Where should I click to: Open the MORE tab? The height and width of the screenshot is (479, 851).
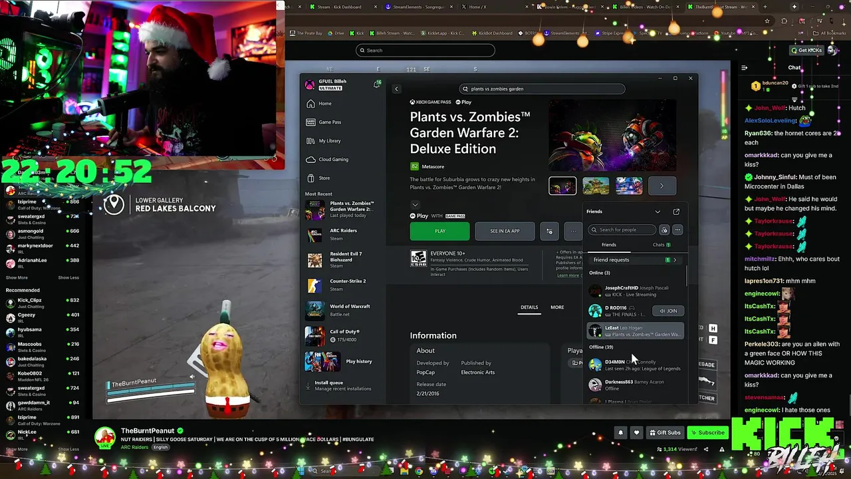click(x=557, y=307)
